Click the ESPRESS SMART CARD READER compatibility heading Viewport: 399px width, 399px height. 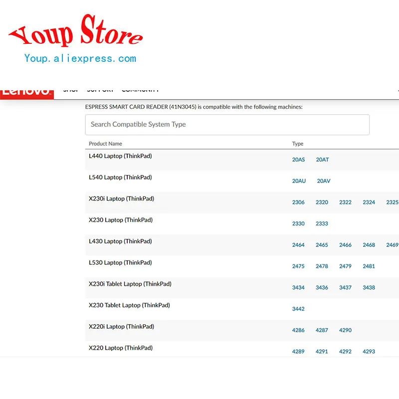point(194,107)
